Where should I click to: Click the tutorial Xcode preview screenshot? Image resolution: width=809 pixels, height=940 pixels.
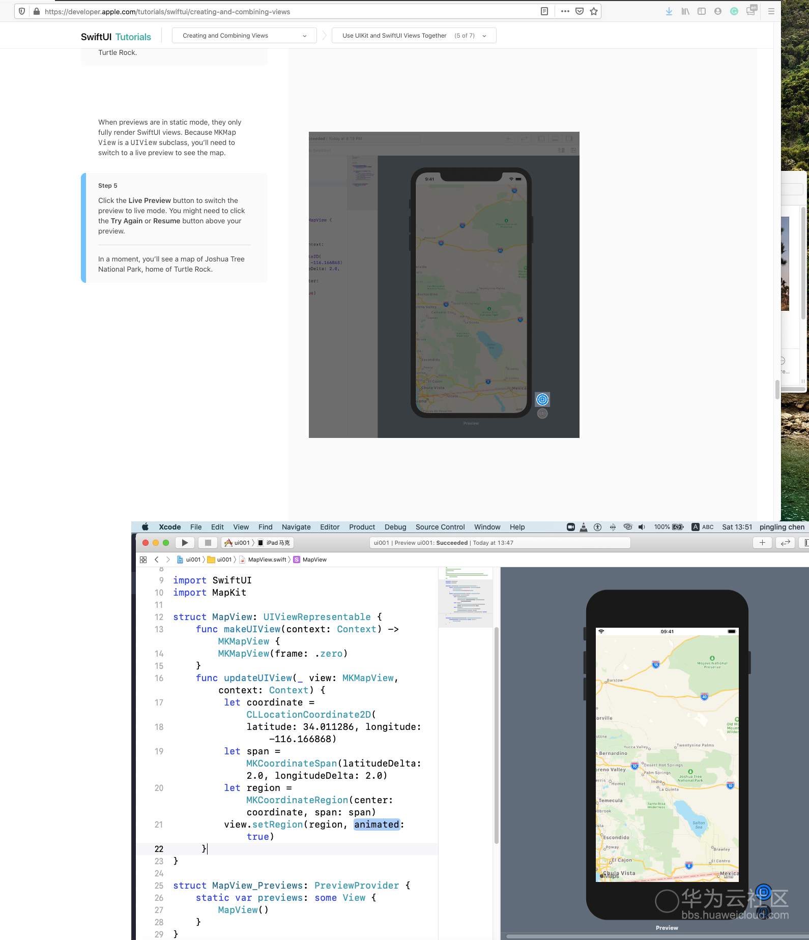(444, 285)
